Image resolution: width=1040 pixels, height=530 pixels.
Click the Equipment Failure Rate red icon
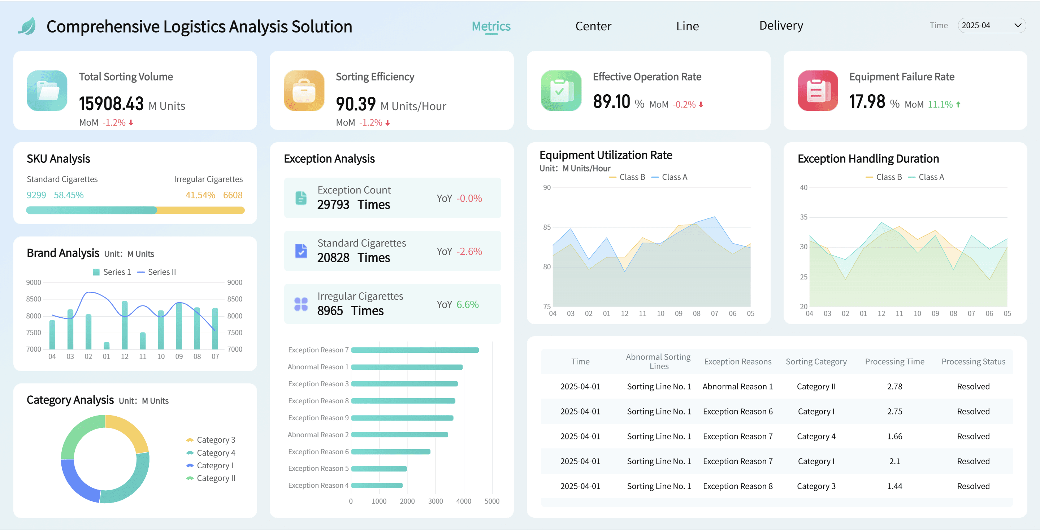coord(818,91)
